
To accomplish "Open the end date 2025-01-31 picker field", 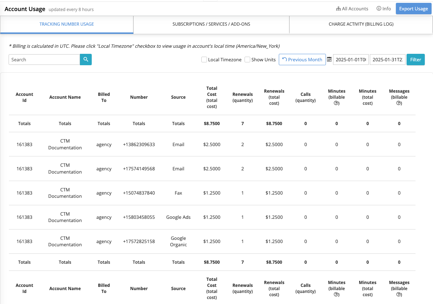I will 387,60.
